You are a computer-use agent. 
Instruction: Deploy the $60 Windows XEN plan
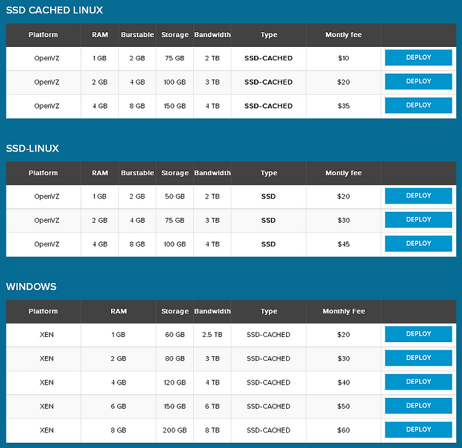click(418, 429)
